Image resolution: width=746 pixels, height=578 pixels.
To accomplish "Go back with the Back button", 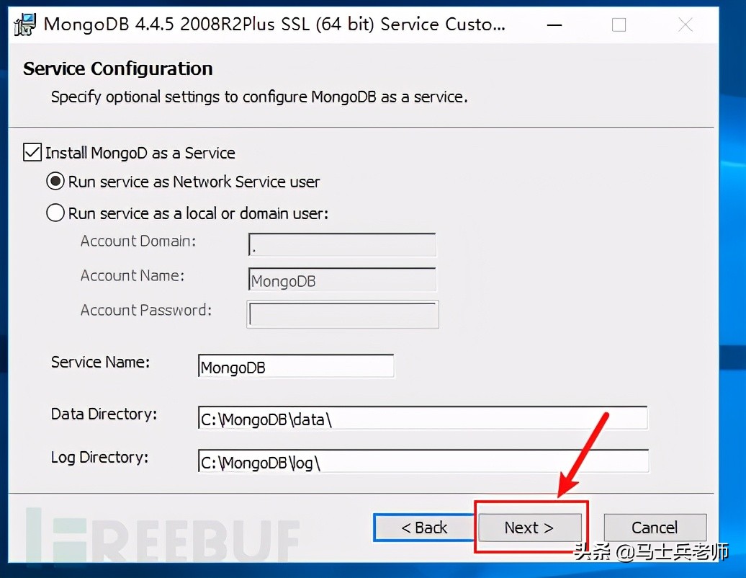I will (x=424, y=528).
